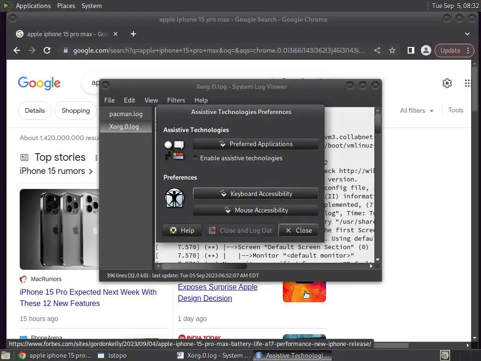Switch to Assistive Technologies taskbar entry
This screenshot has width=481, height=361.
[292, 355]
